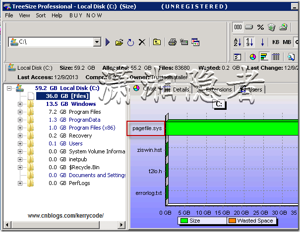Print the report using the printer icon
Screen dimensions: 300x232
(x=173, y=42)
